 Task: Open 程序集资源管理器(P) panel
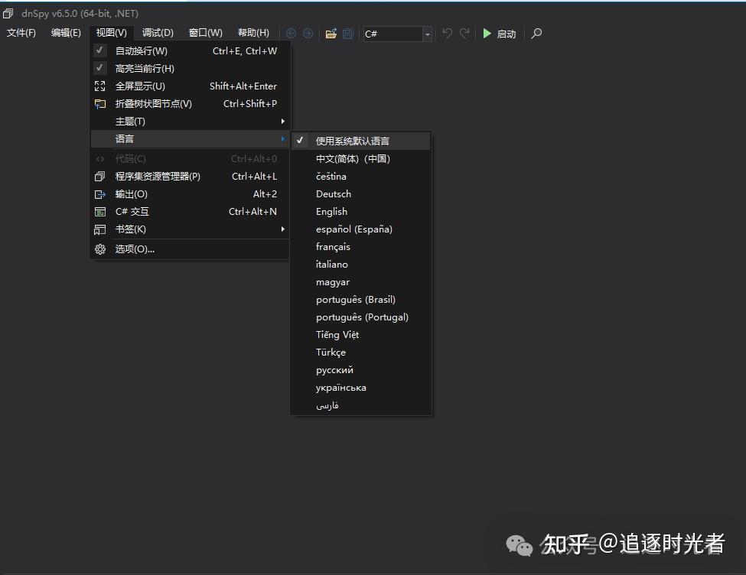190,177
